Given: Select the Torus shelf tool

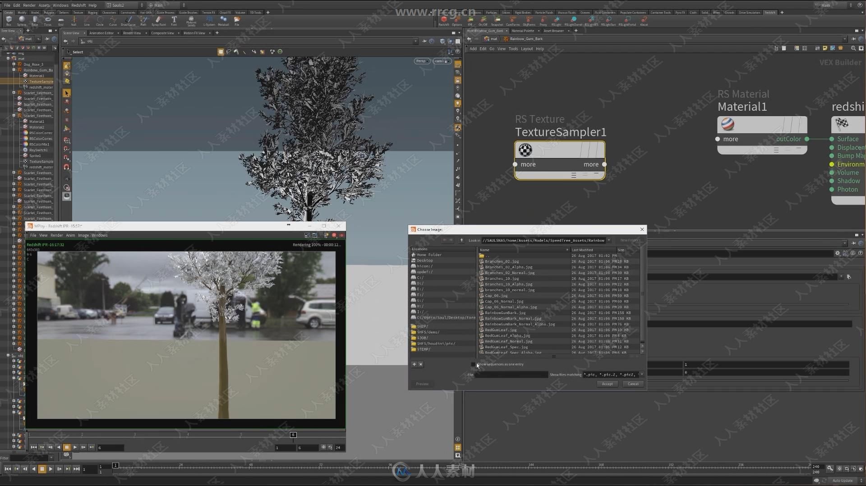Looking at the screenshot, I should [48, 21].
